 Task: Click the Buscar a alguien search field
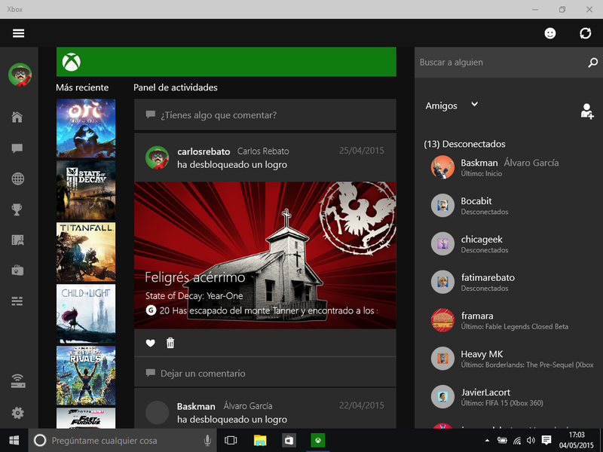(x=500, y=63)
